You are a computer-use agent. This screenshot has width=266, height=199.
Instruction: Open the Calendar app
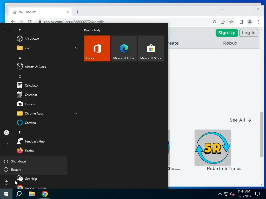point(27,95)
